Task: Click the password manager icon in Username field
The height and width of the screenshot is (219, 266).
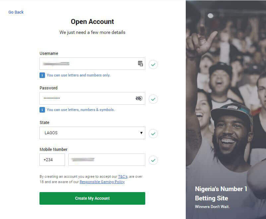Action: click(x=140, y=64)
